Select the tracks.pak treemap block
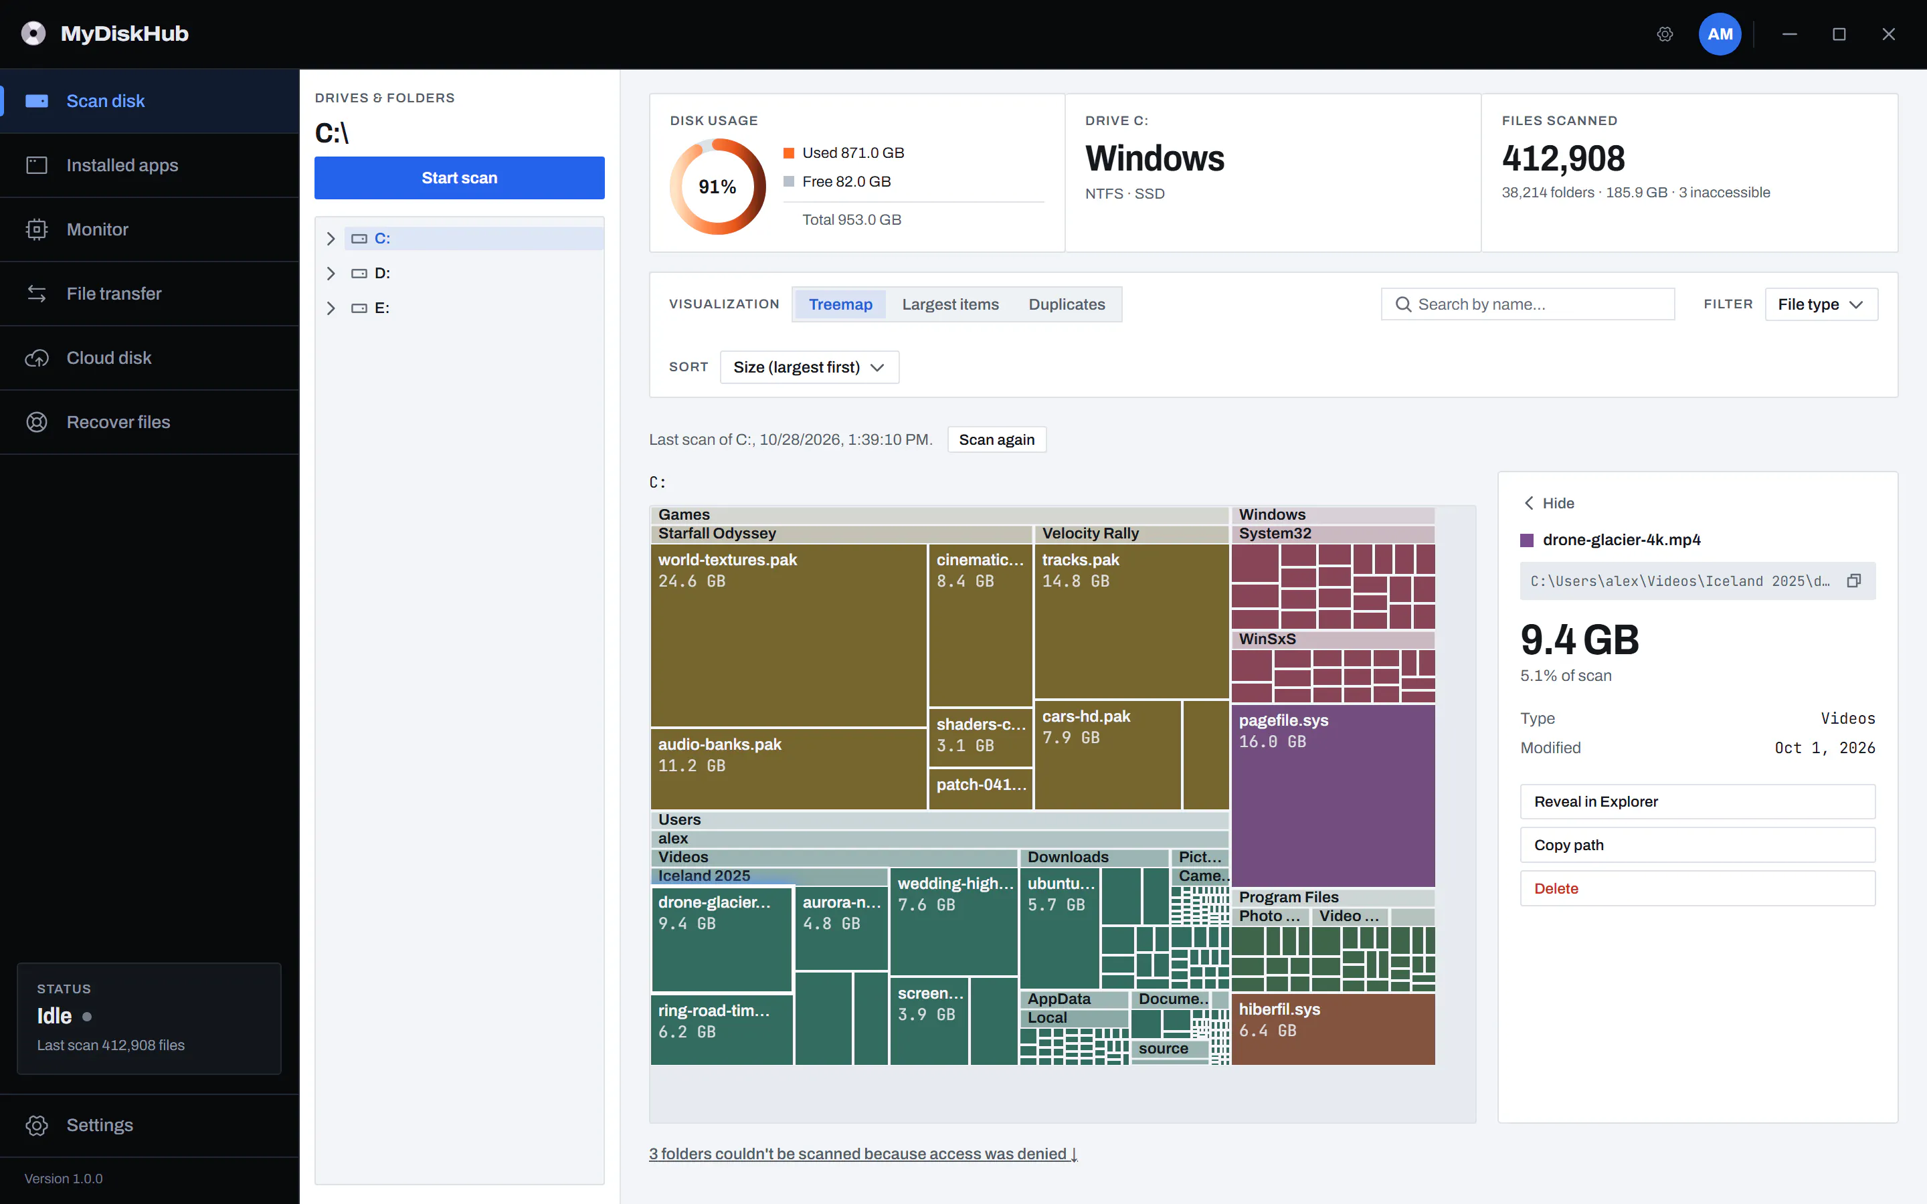Viewport: 1927px width, 1204px height. coord(1131,621)
